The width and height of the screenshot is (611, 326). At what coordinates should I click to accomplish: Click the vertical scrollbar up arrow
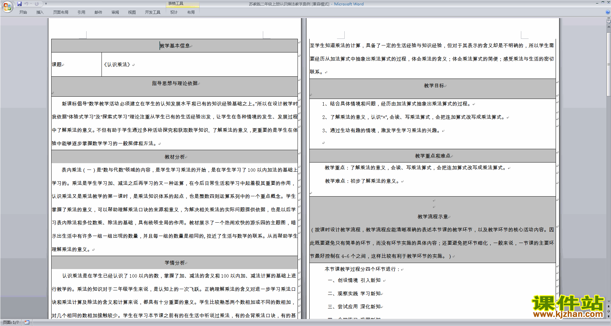(x=608, y=27)
